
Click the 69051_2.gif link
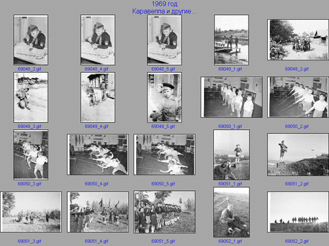click(297, 184)
